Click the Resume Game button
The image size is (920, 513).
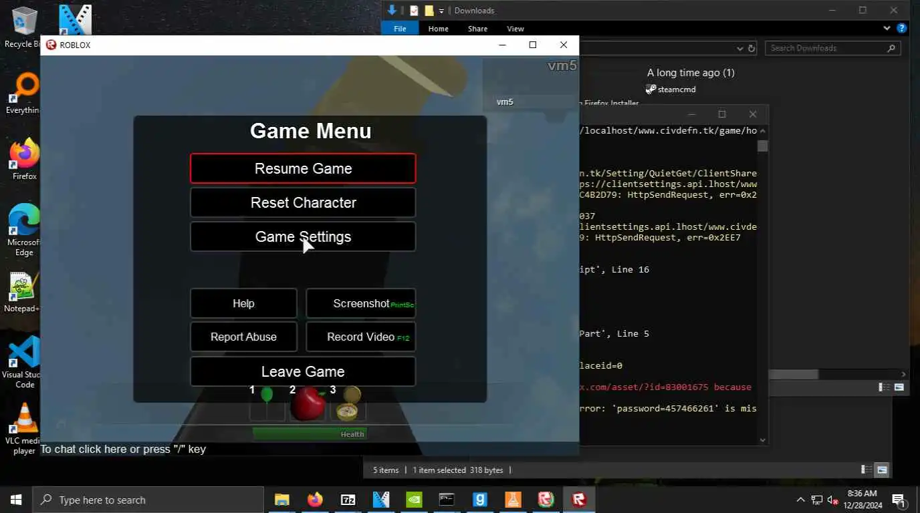303,168
